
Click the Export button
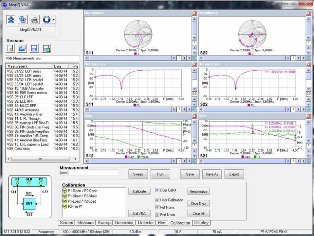[x=234, y=174]
